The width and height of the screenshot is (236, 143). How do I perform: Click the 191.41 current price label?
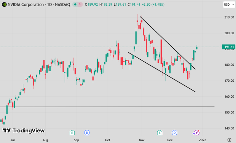(x=229, y=47)
